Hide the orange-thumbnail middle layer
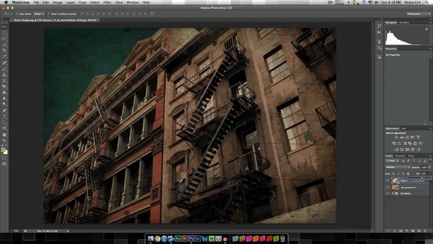The image size is (433, 244). 387,187
